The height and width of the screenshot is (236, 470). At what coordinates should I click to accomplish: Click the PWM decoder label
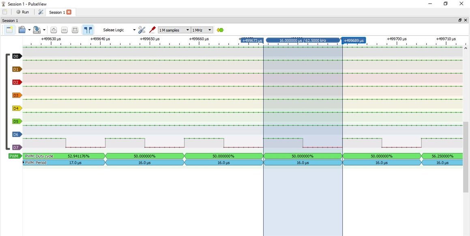(x=14, y=156)
